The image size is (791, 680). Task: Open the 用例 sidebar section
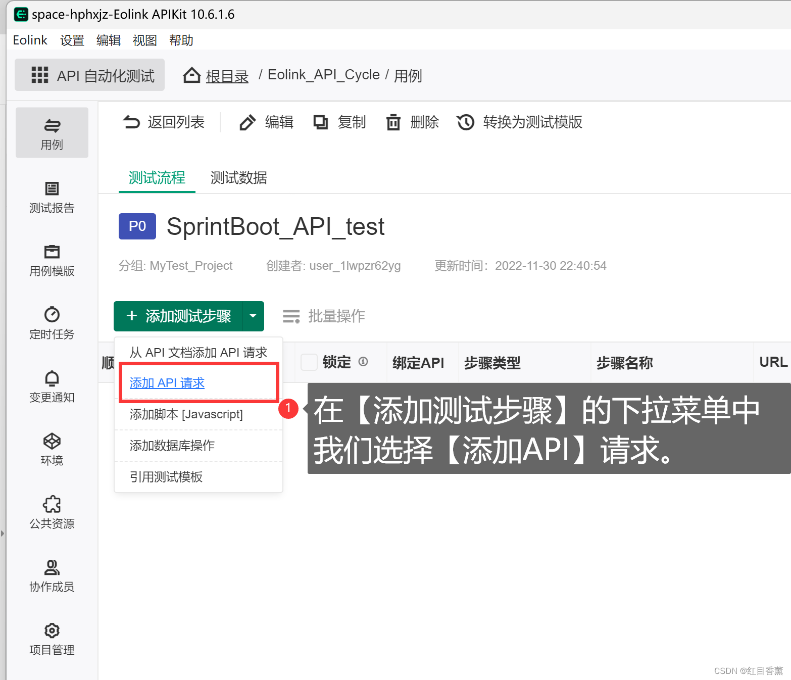tap(52, 133)
